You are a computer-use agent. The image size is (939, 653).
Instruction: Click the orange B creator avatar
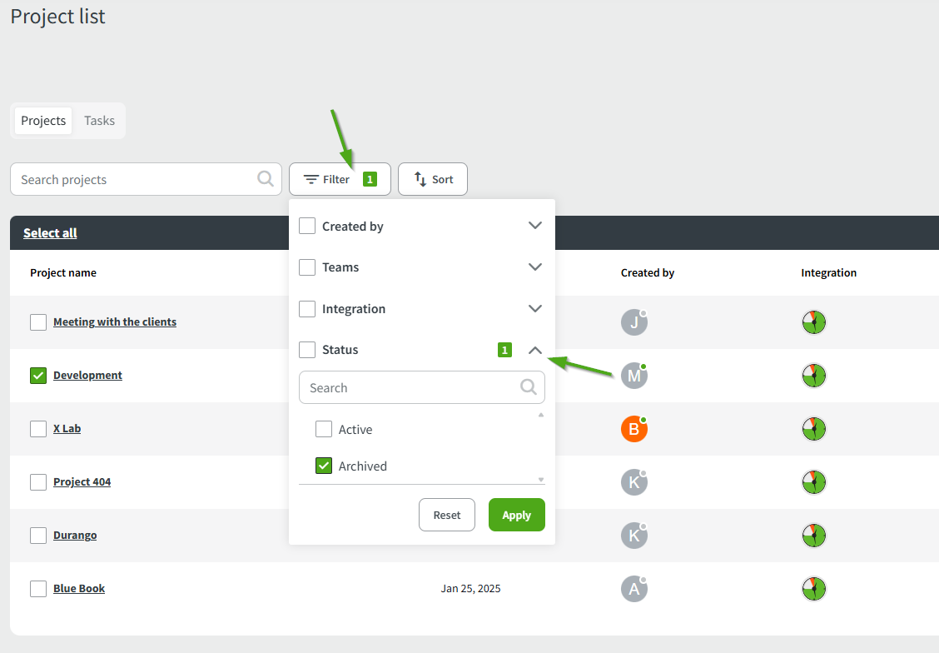coord(633,429)
